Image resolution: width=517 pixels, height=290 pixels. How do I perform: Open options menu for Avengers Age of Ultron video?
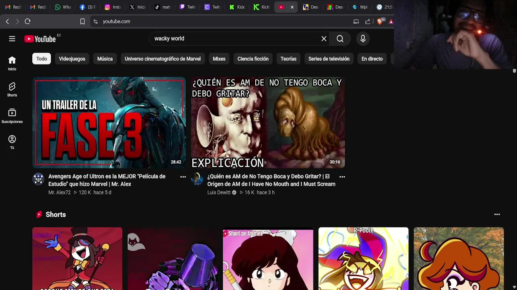[183, 177]
